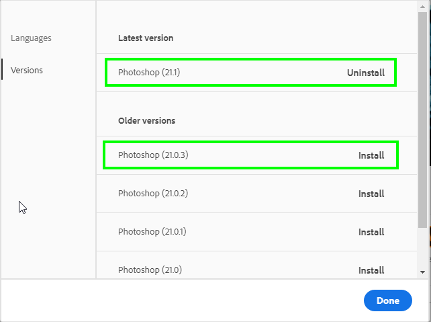Click the Photoshop (21.0.3) label

point(152,155)
